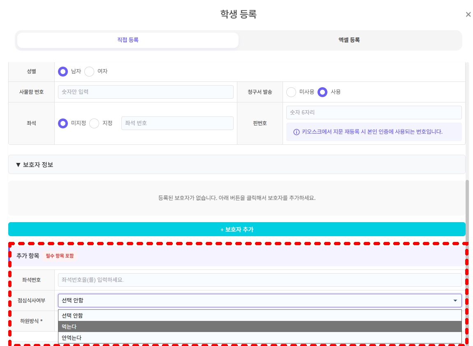Click the info icon in kiosk notice
Viewport: 473px width, 346px height.
tap(297, 132)
